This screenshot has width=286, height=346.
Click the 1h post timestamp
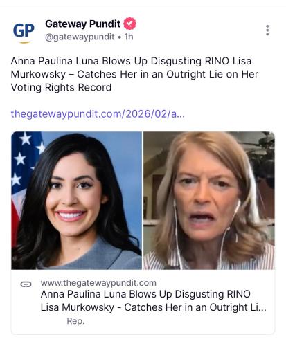click(129, 37)
